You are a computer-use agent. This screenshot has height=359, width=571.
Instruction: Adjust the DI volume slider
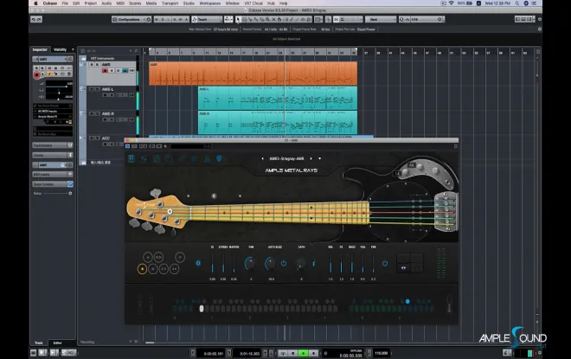[212, 263]
